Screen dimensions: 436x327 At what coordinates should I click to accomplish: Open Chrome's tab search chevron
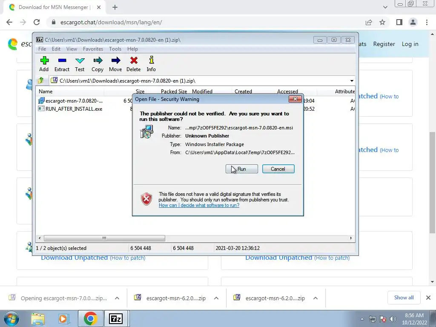coord(385,7)
